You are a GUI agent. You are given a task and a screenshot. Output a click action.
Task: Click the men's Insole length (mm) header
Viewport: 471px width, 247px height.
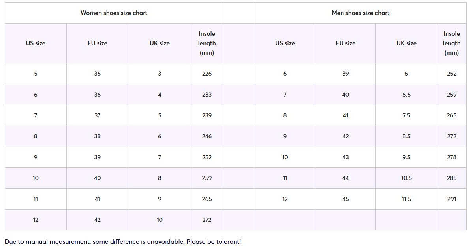click(452, 43)
